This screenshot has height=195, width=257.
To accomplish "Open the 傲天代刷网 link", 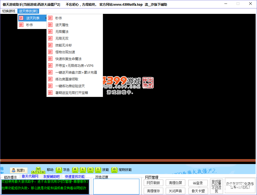I will tap(30, 176).
